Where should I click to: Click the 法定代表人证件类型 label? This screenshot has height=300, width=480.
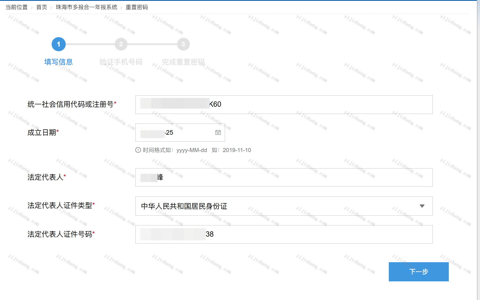tap(61, 205)
